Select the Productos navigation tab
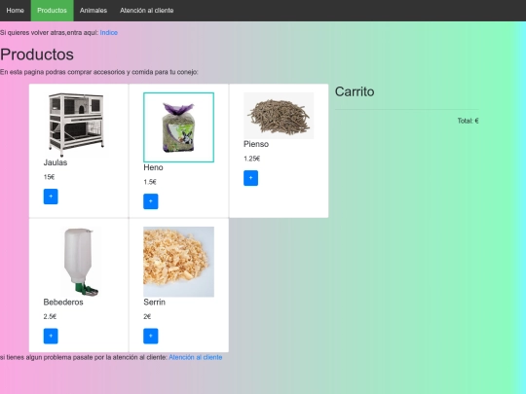 pos(52,11)
